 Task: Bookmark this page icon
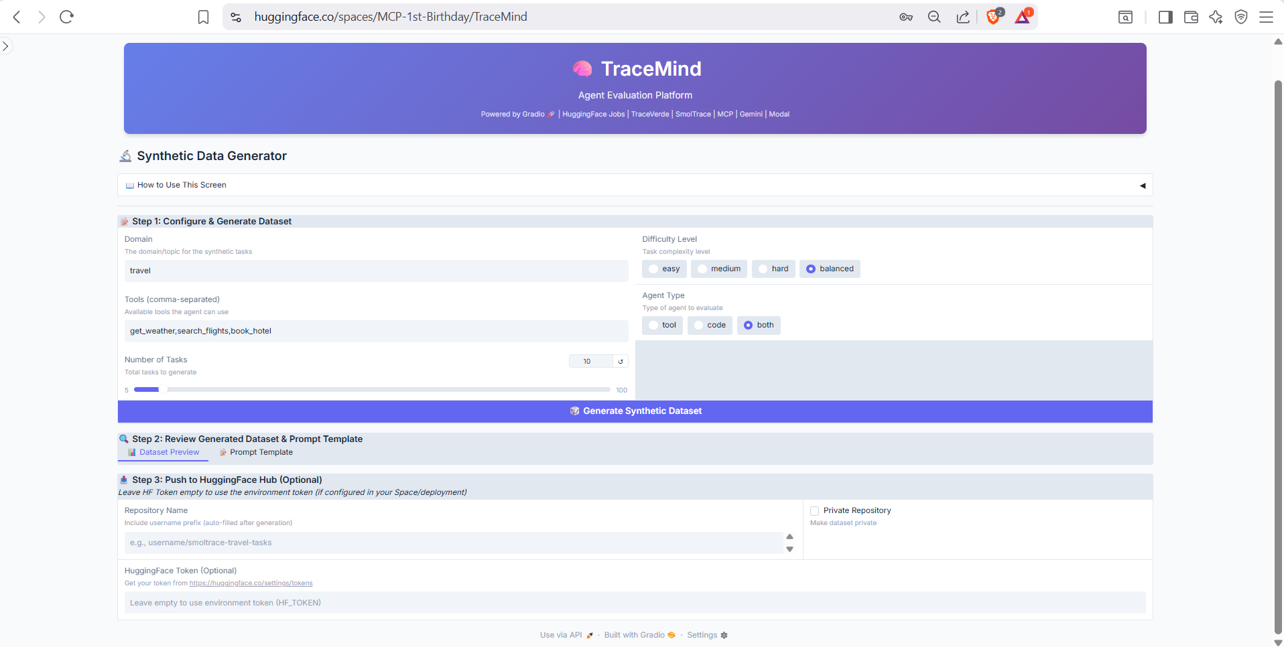click(203, 17)
